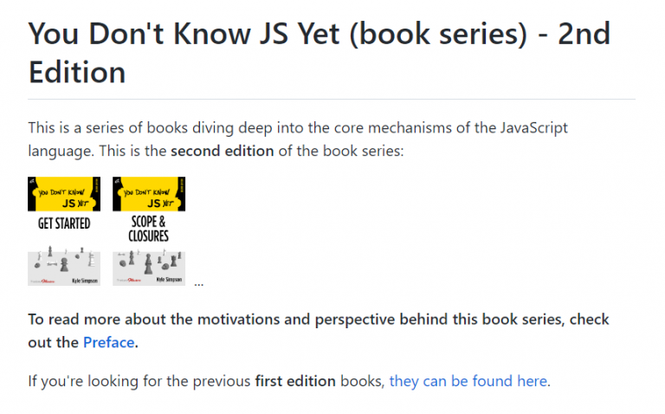
Task: Click the "GET STARTED" title text on the cover
Action: (x=64, y=223)
